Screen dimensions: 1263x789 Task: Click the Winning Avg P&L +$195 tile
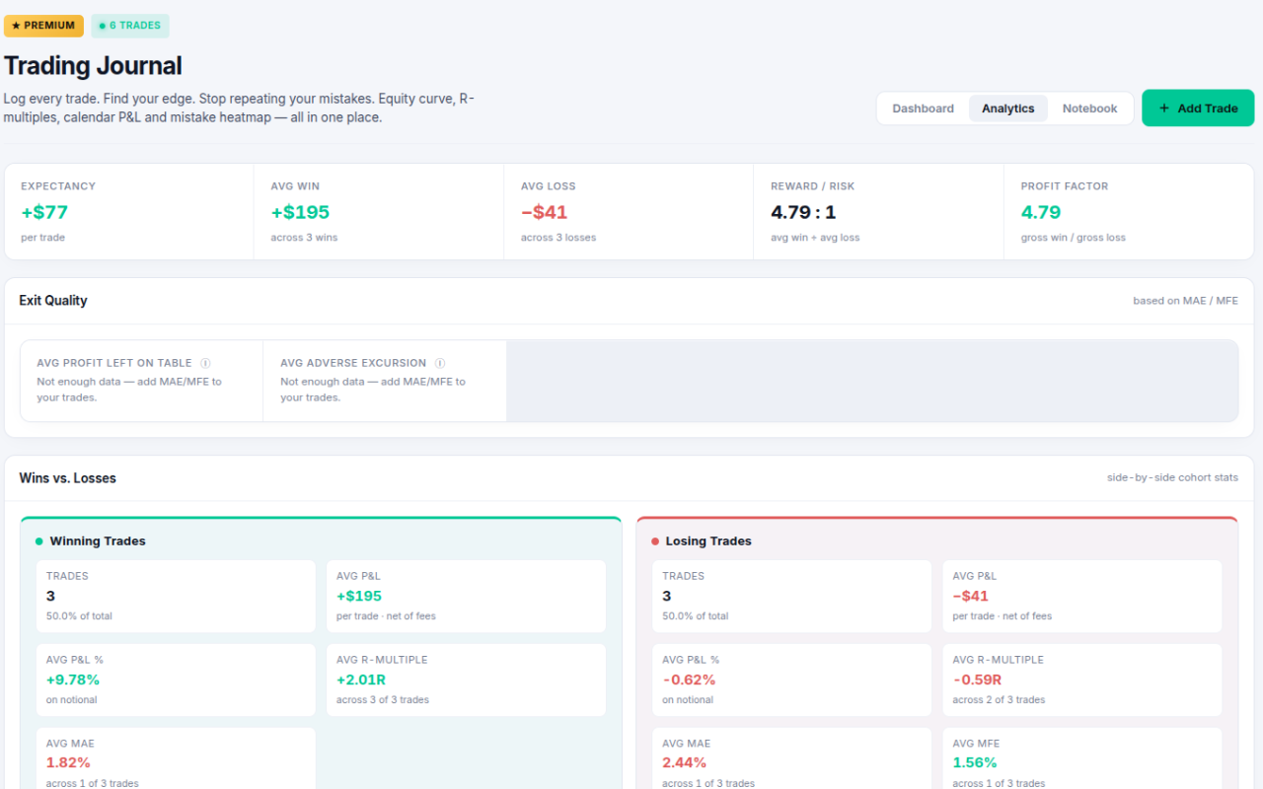click(466, 597)
